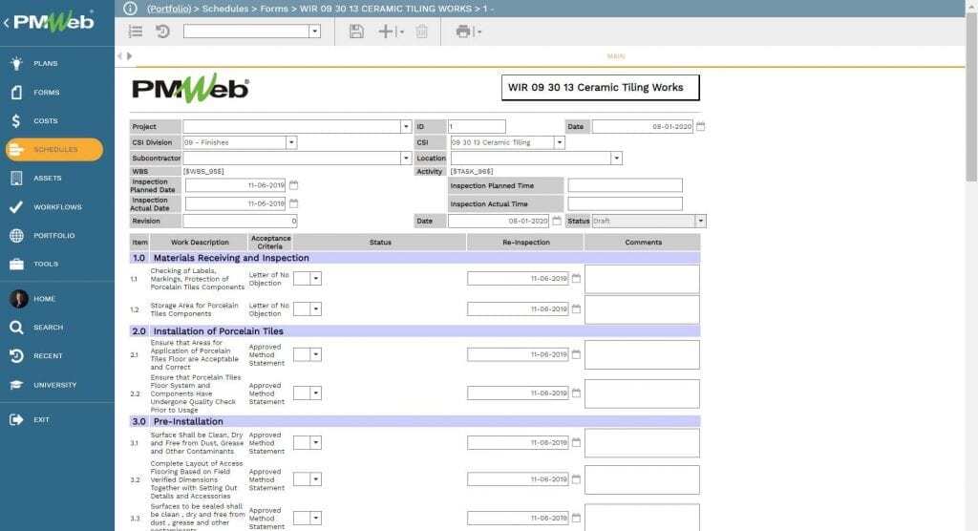Click re-inspection date for item 2.2
Screen dimensions: 978x531
click(518, 393)
